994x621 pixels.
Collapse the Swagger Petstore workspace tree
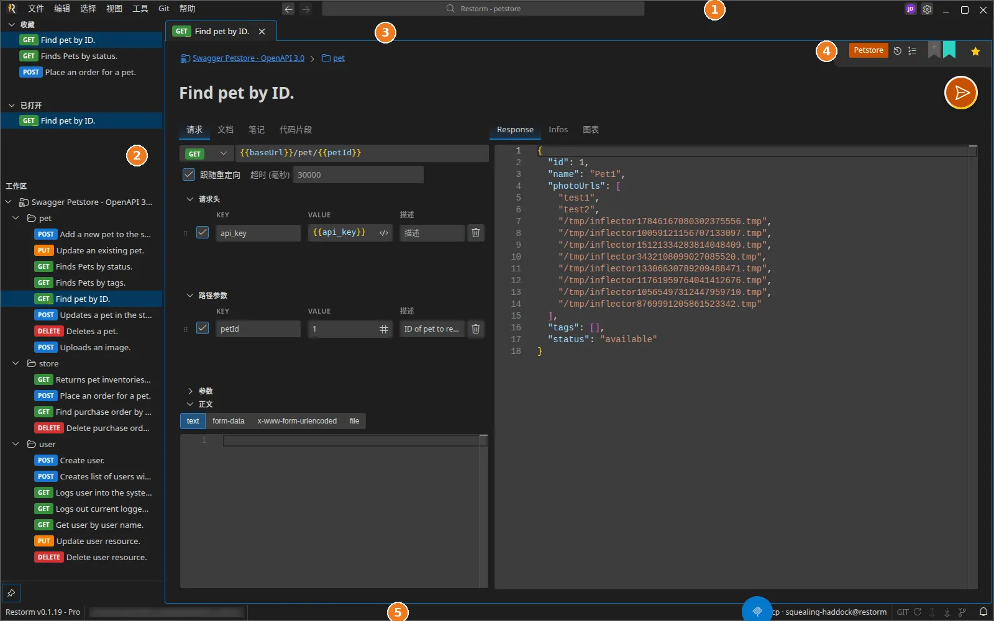[8, 202]
